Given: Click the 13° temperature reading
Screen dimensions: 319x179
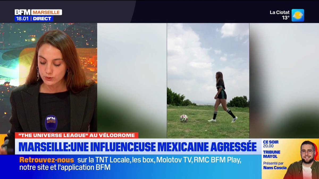Looking at the screenshot, I should point(286,18).
